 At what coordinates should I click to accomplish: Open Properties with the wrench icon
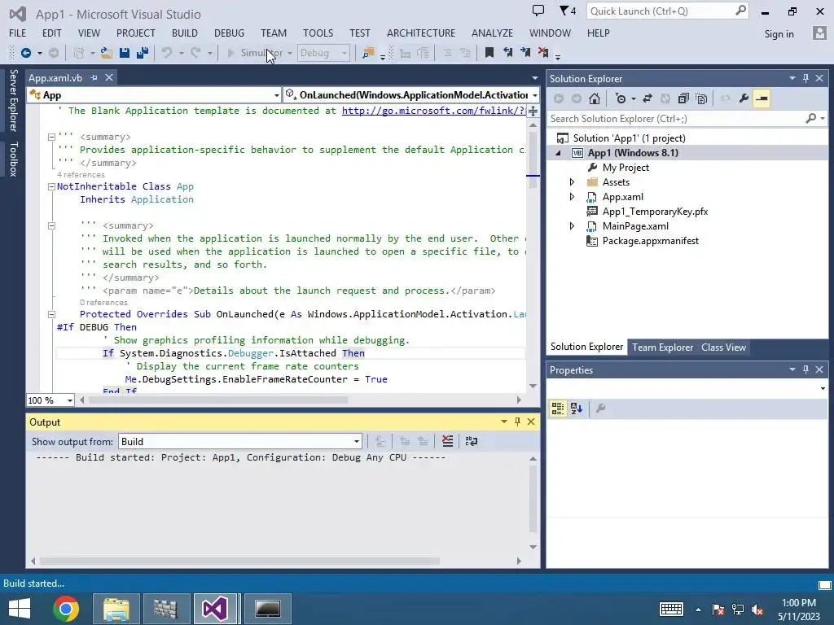pos(744,98)
